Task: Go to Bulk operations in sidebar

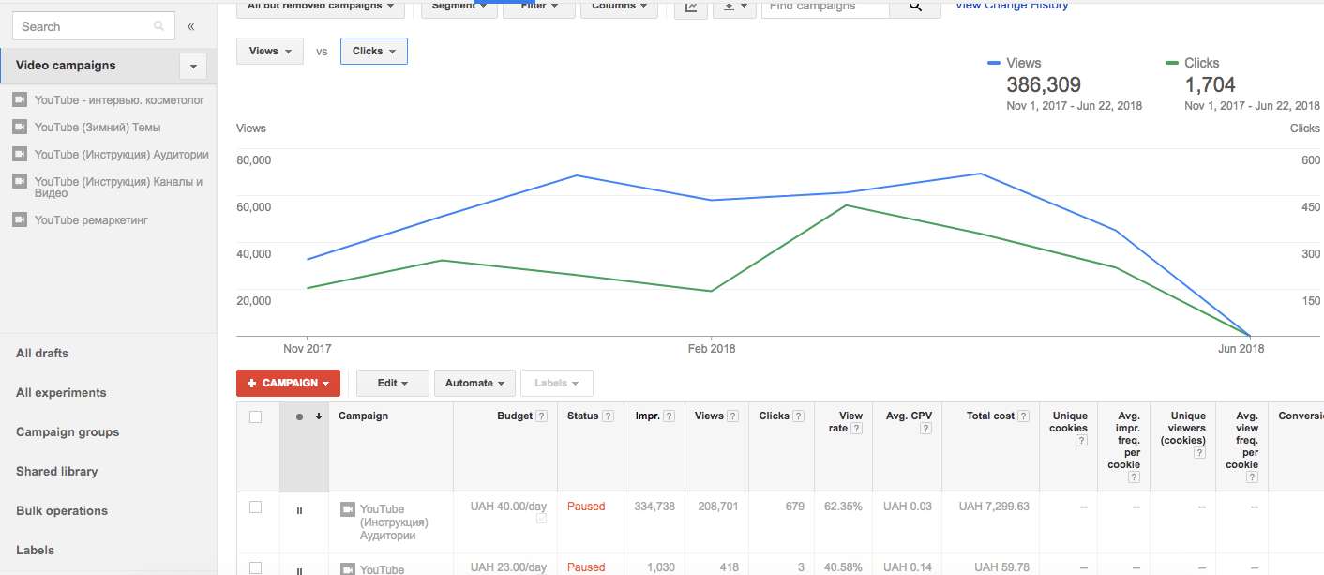Action: (x=62, y=510)
